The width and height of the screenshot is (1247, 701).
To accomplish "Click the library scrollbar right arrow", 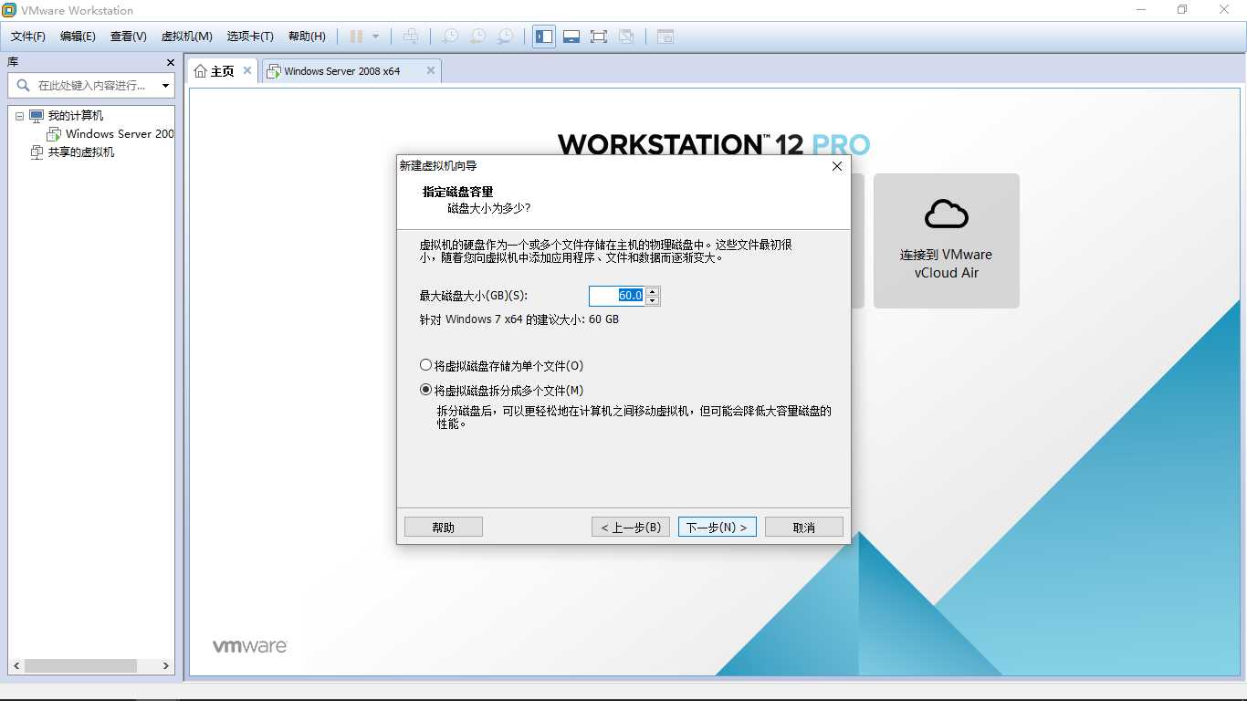I will tap(166, 666).
